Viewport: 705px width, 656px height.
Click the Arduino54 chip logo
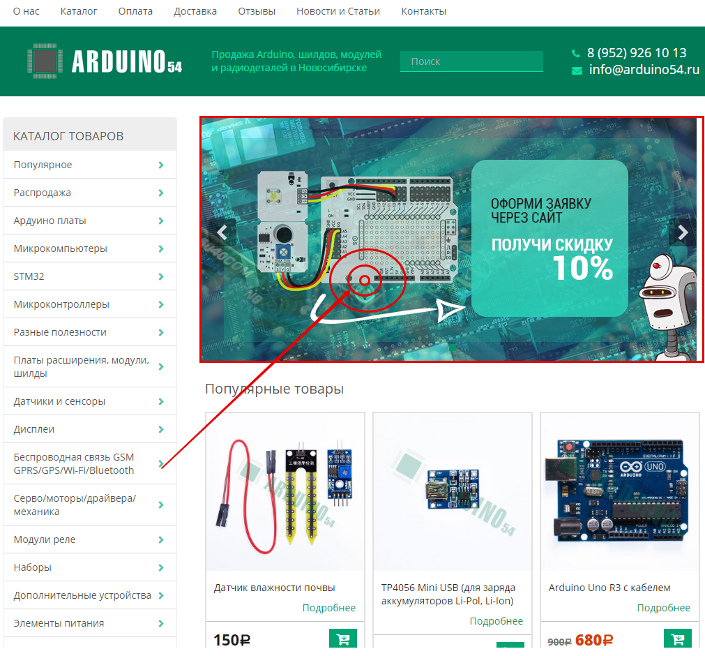click(x=45, y=61)
